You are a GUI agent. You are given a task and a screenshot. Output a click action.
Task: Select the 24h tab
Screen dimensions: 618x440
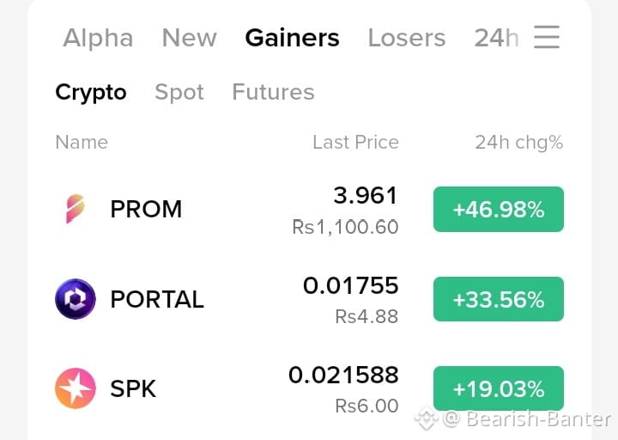pos(496,38)
